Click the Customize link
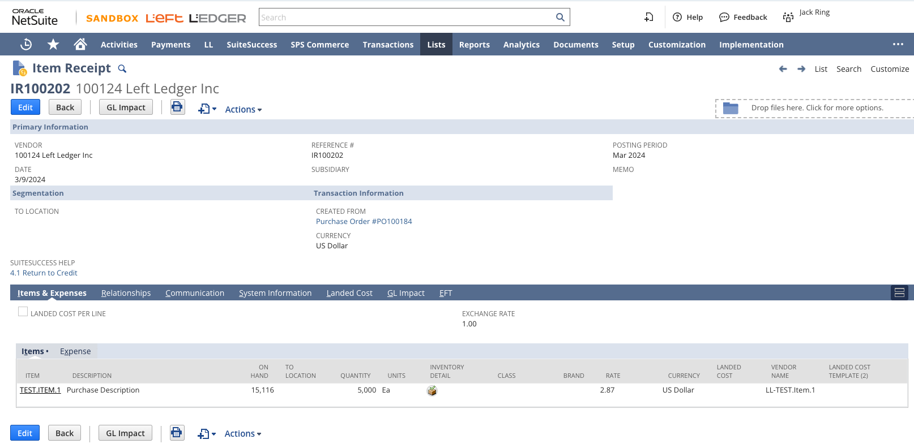914x448 pixels. (x=890, y=68)
